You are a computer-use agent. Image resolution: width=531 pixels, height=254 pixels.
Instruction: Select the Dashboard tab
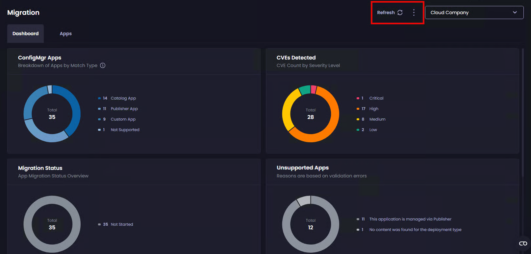click(25, 34)
